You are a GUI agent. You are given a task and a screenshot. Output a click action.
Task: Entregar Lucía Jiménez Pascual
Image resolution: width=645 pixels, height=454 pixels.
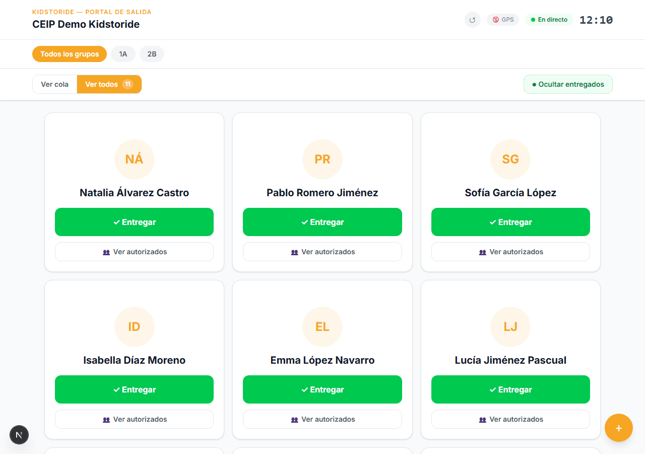(x=510, y=389)
